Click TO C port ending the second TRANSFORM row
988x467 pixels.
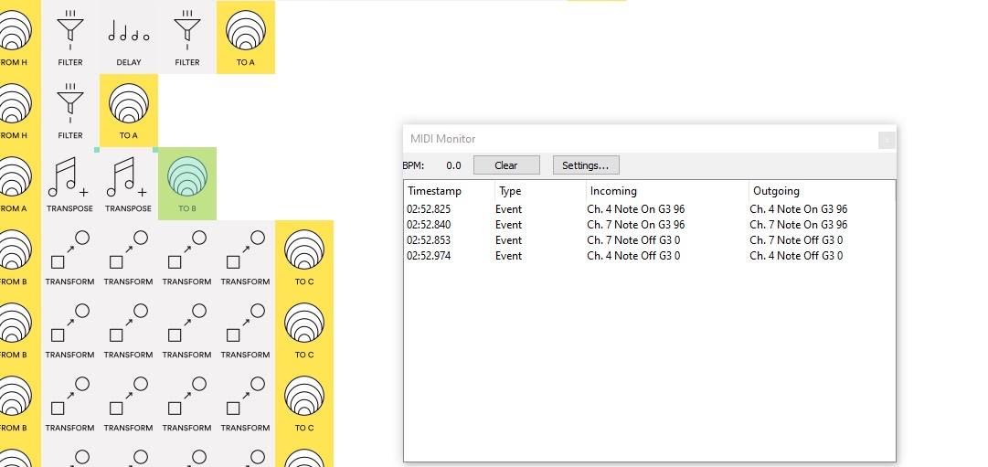(304, 330)
